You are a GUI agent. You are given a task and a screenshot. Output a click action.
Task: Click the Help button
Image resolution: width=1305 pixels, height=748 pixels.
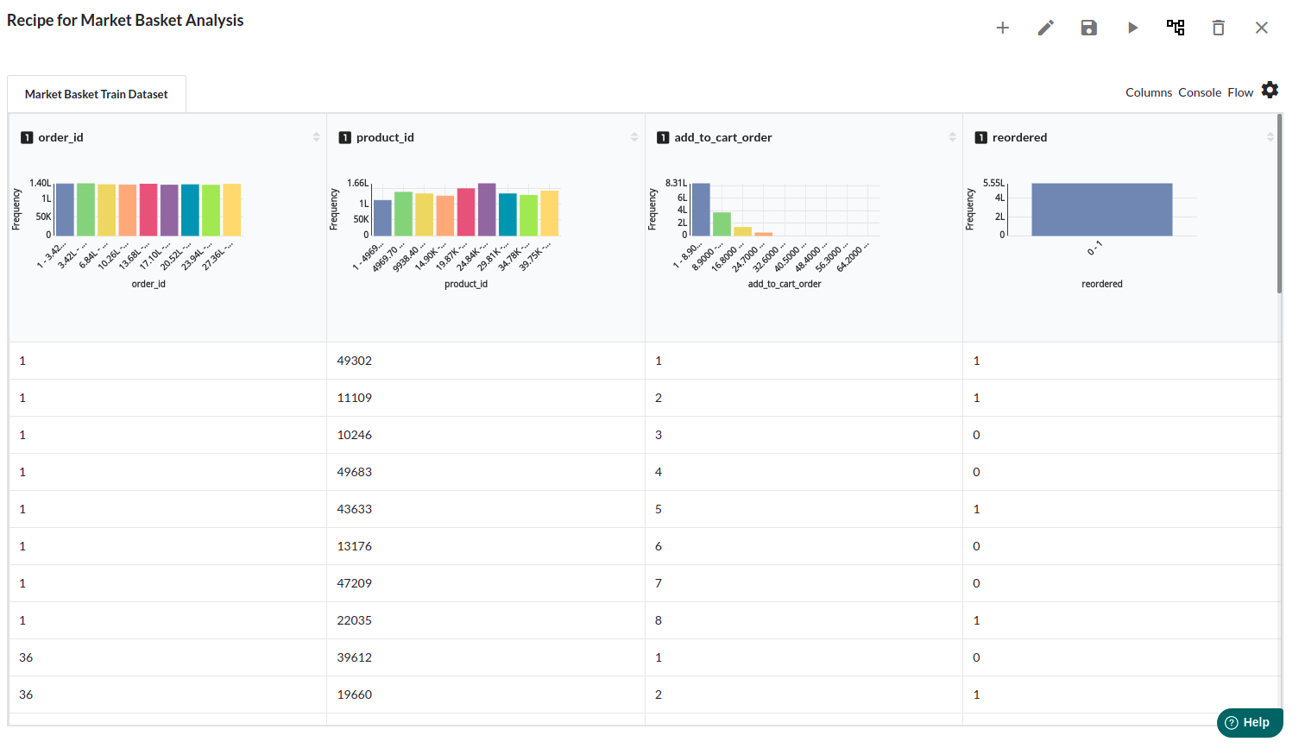point(1249,723)
